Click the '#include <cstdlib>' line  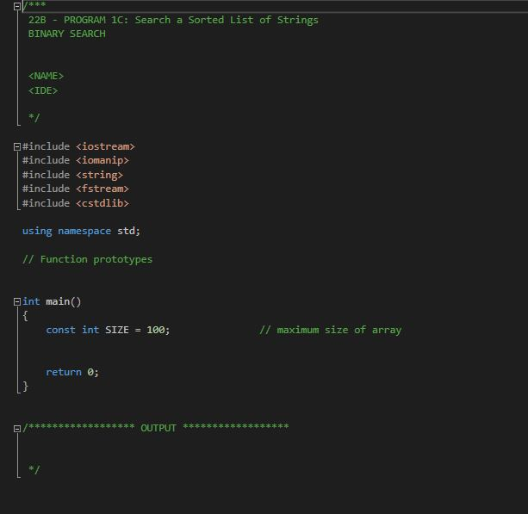(x=76, y=203)
